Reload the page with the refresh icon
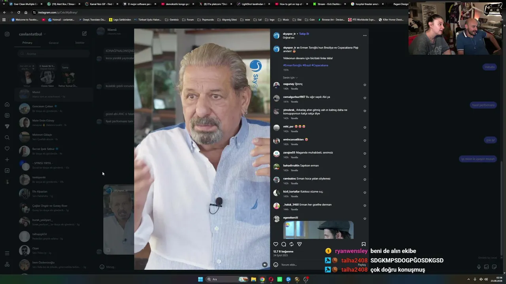Viewport: 506px width, 284px height. (x=19, y=12)
